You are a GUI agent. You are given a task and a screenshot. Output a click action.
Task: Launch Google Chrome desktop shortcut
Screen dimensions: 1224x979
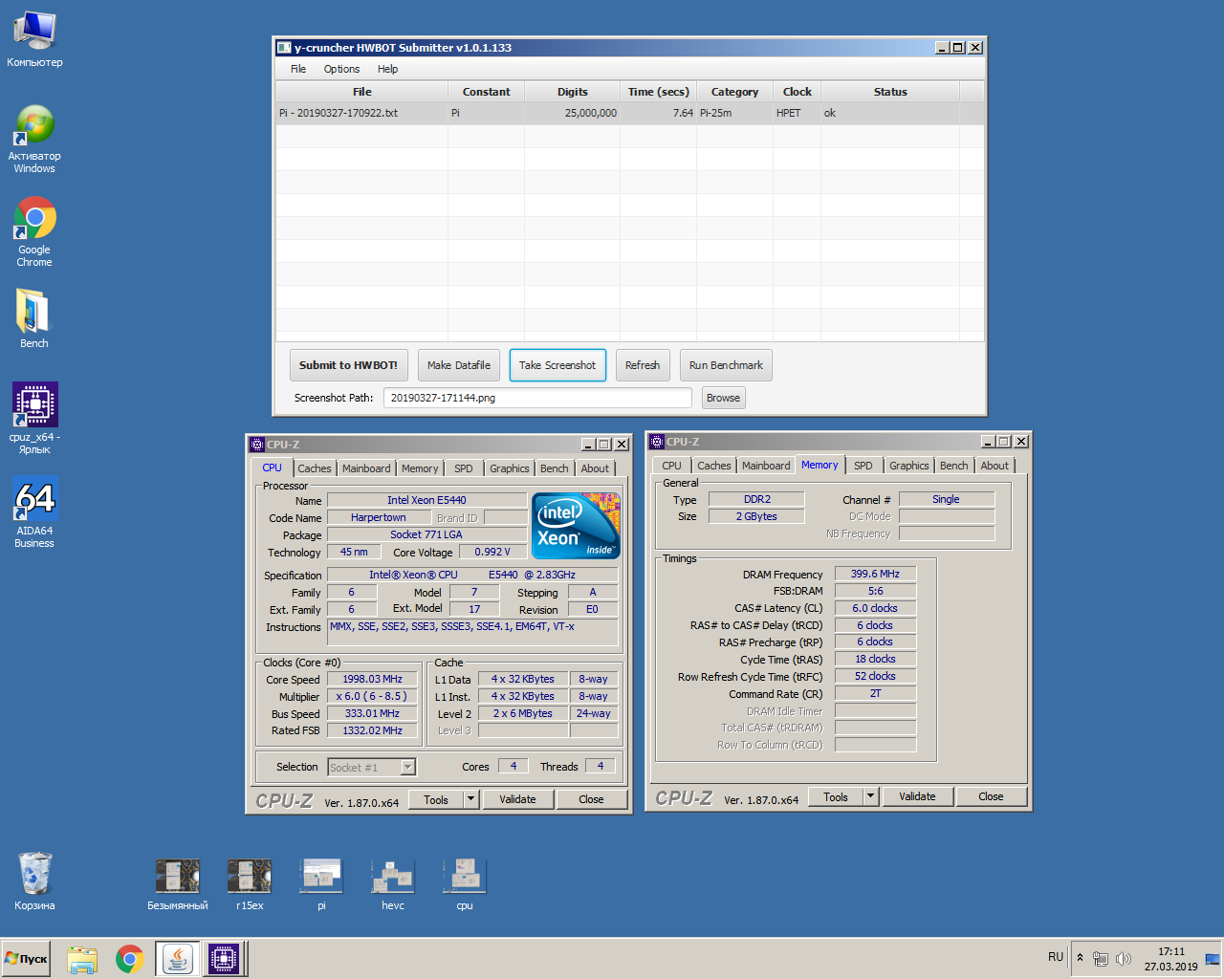34,232
